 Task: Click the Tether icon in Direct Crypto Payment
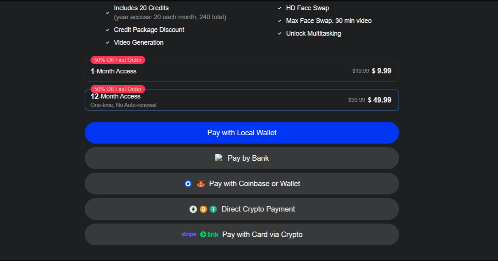click(213, 209)
